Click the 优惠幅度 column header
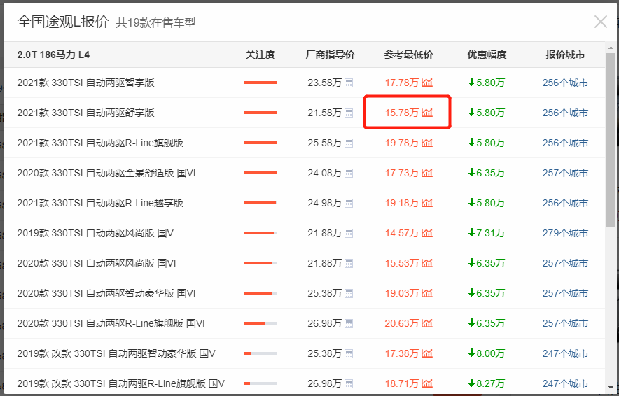619x396 pixels. point(487,55)
